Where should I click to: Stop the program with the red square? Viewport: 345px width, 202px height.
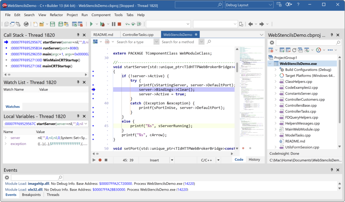click(x=120, y=24)
